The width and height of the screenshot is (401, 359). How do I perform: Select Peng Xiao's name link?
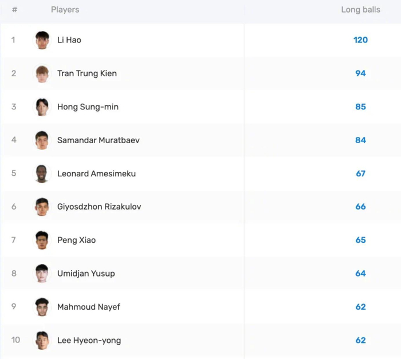(76, 240)
